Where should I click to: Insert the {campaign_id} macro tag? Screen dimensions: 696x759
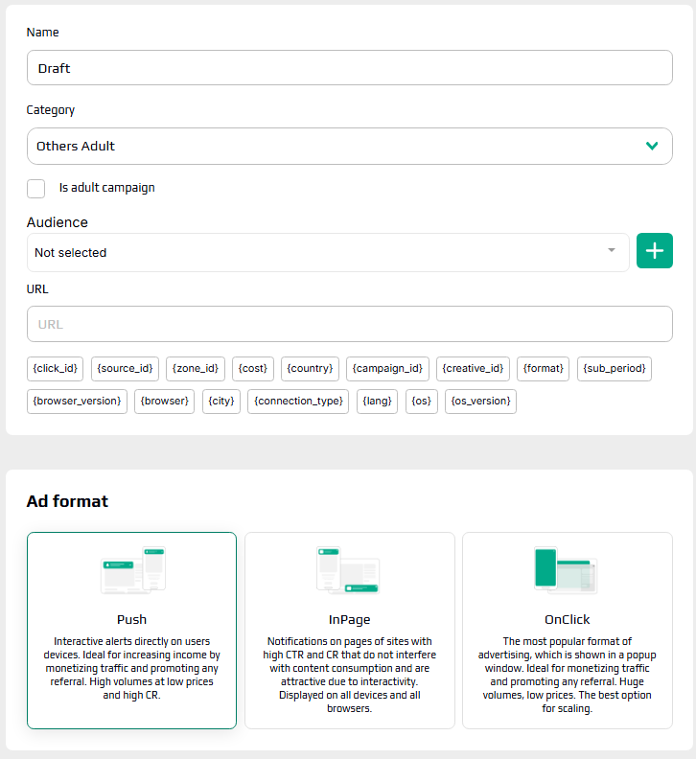[387, 369]
